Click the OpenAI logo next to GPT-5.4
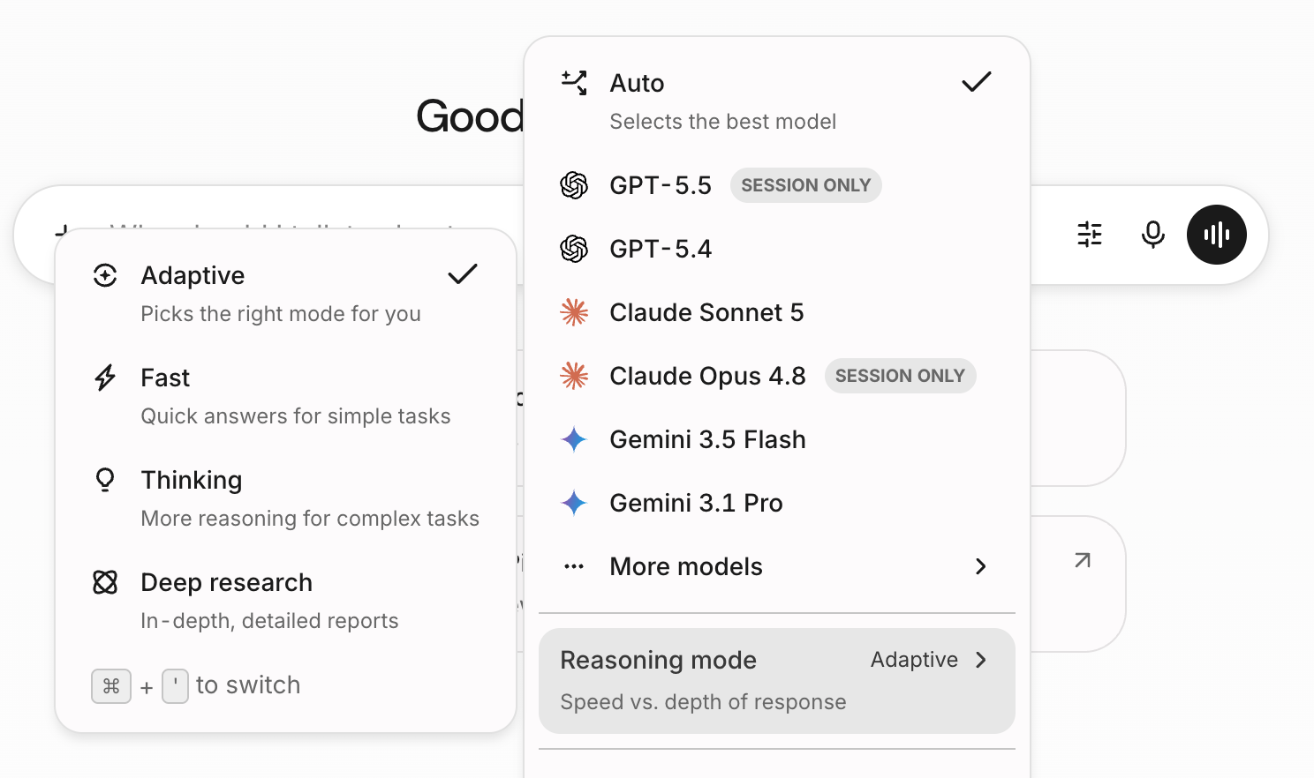Image resolution: width=1314 pixels, height=778 pixels. pos(574,249)
